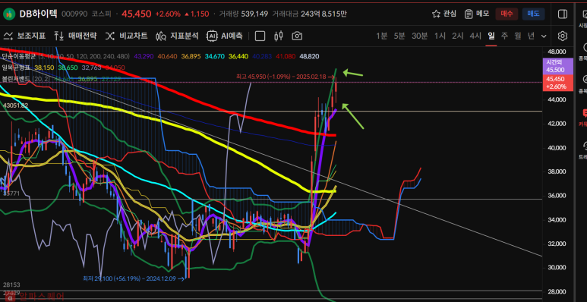Switch to 5분 timeframe

point(399,36)
